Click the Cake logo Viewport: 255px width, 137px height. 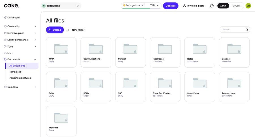pos(11,6)
